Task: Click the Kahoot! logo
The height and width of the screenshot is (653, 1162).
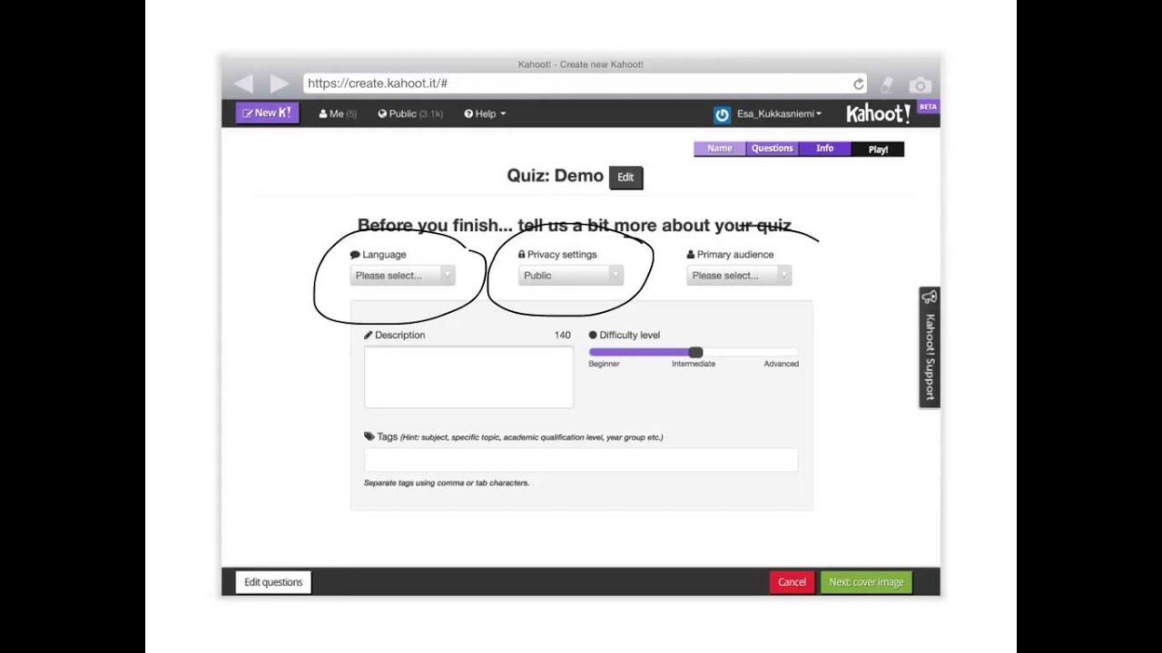Action: pyautogui.click(x=878, y=113)
